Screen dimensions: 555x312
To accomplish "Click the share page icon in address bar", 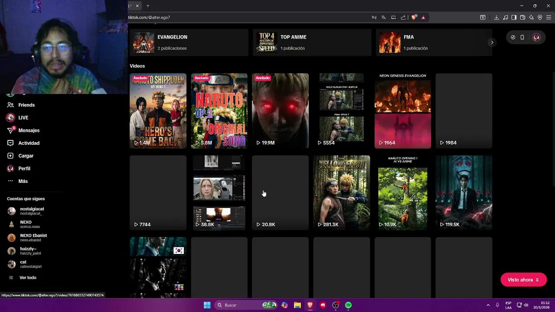I will pos(403,17).
